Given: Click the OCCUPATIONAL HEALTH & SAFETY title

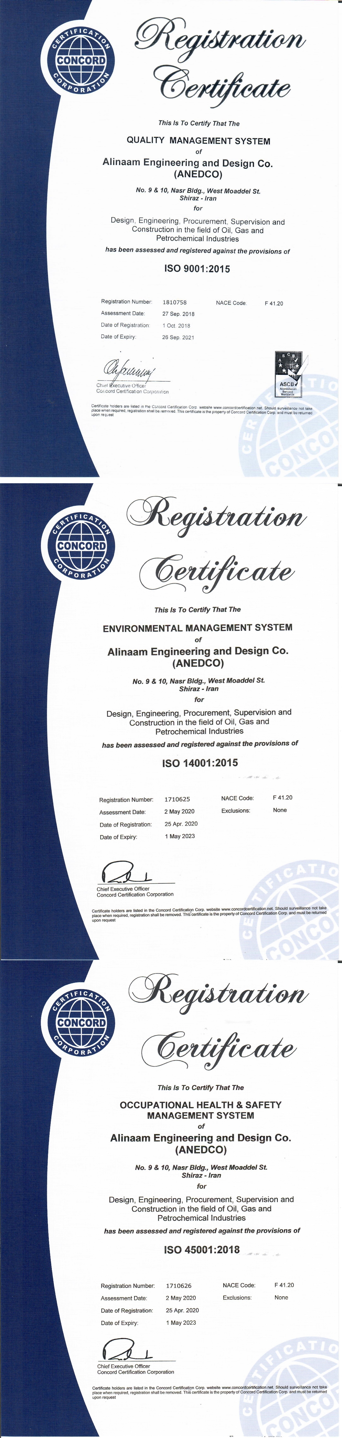Looking at the screenshot, I should [201, 1104].
